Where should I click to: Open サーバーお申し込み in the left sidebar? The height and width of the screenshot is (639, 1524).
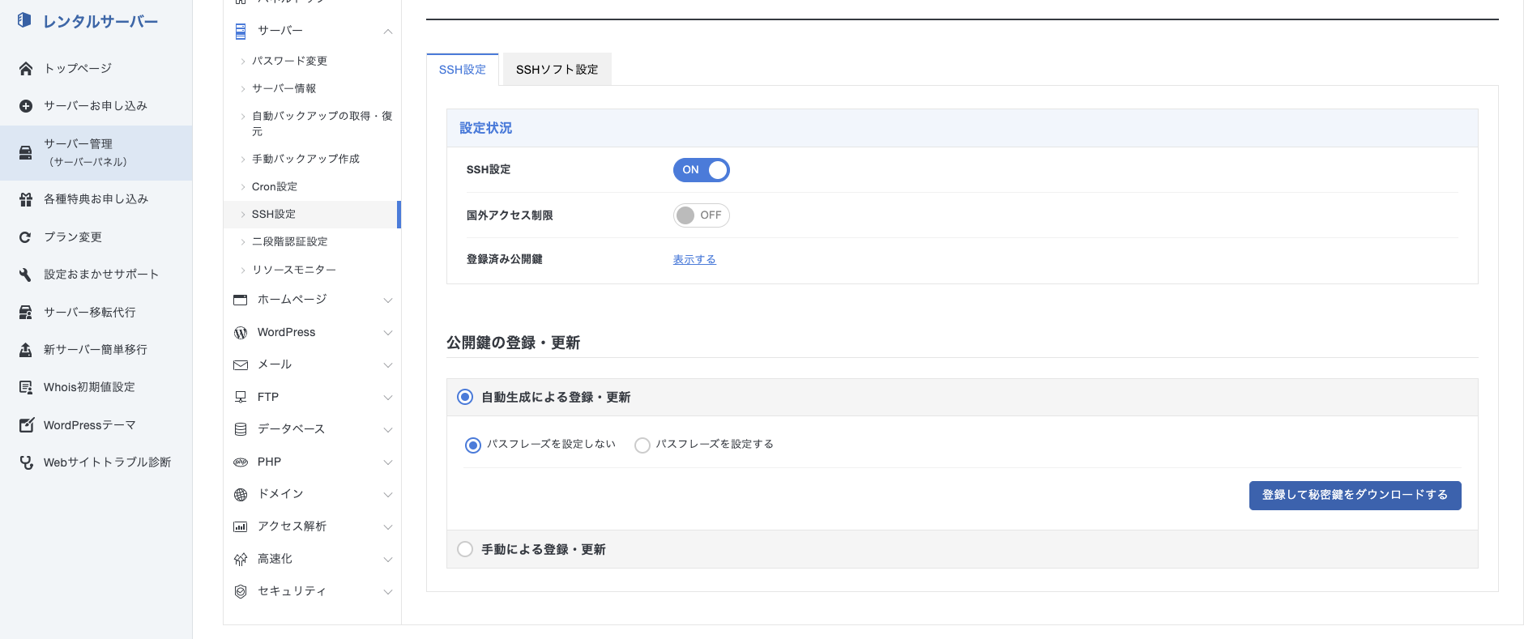pos(96,106)
